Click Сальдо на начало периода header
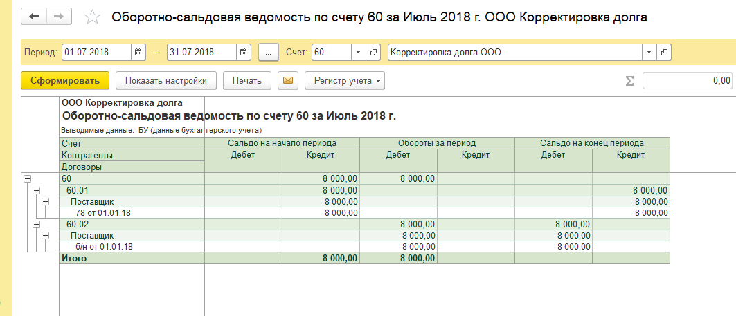Viewport: 736px width, 316px height. click(282, 143)
